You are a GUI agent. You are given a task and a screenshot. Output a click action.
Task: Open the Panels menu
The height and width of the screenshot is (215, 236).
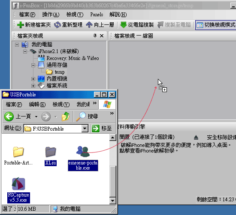pos(97,15)
